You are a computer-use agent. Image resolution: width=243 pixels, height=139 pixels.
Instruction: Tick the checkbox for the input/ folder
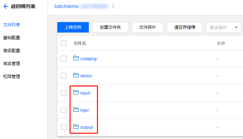[64, 93]
